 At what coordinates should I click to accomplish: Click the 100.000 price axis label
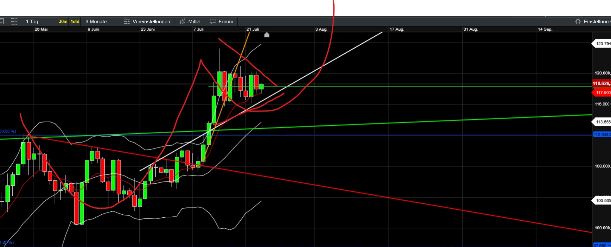click(x=603, y=228)
